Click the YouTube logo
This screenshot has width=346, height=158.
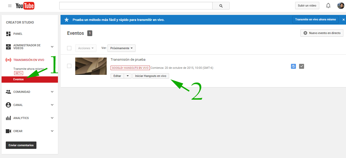(25, 6)
